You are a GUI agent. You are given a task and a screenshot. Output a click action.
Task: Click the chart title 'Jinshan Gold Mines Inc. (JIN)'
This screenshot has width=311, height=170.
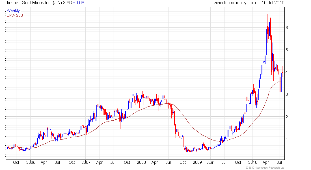pyautogui.click(x=34, y=3)
